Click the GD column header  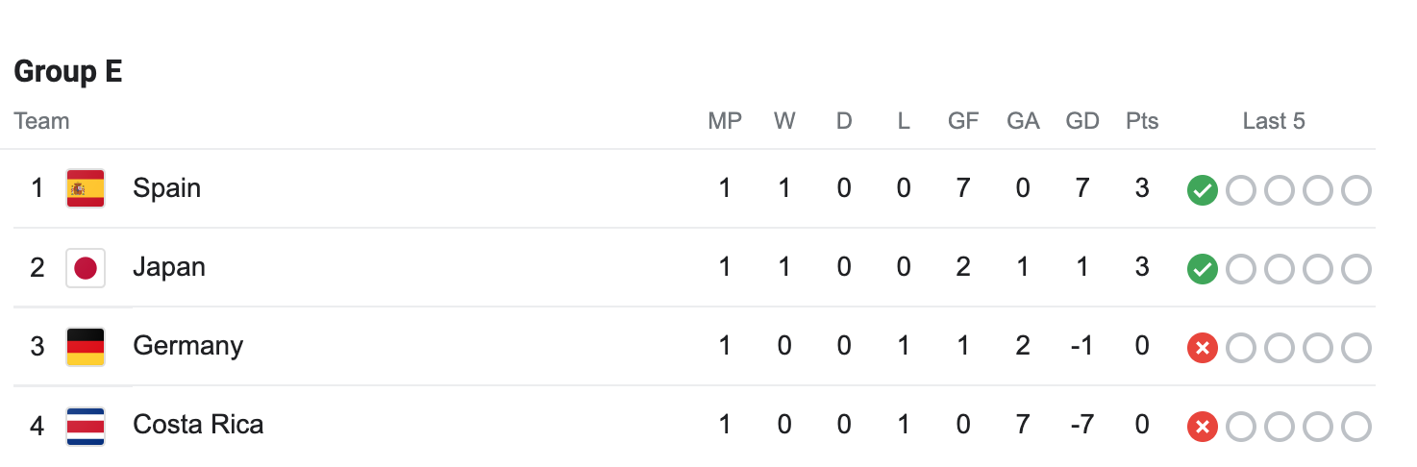[x=1082, y=121]
